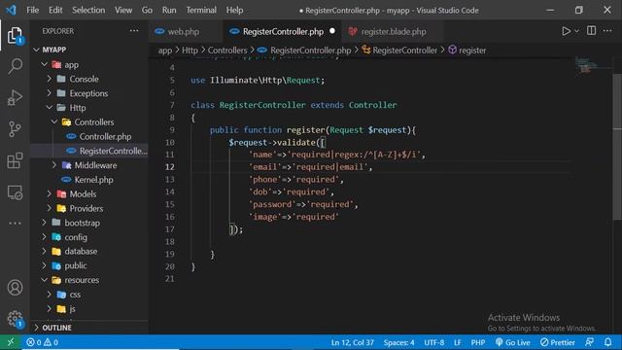Open Kernel.php in explorer
622x350 pixels.
coord(89,180)
